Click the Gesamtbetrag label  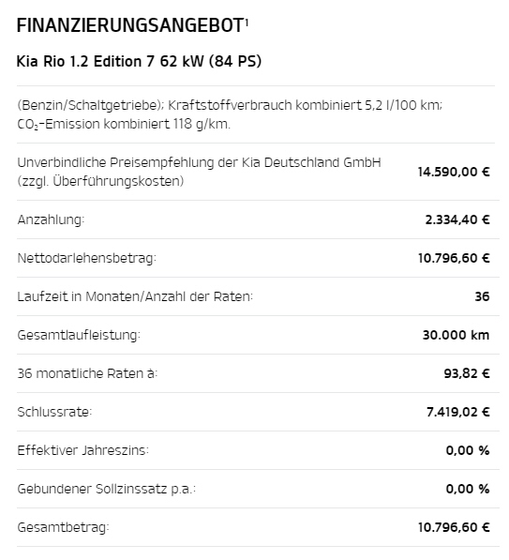(63, 527)
